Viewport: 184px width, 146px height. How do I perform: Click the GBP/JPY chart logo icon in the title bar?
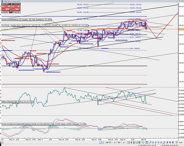[x=2, y=1]
